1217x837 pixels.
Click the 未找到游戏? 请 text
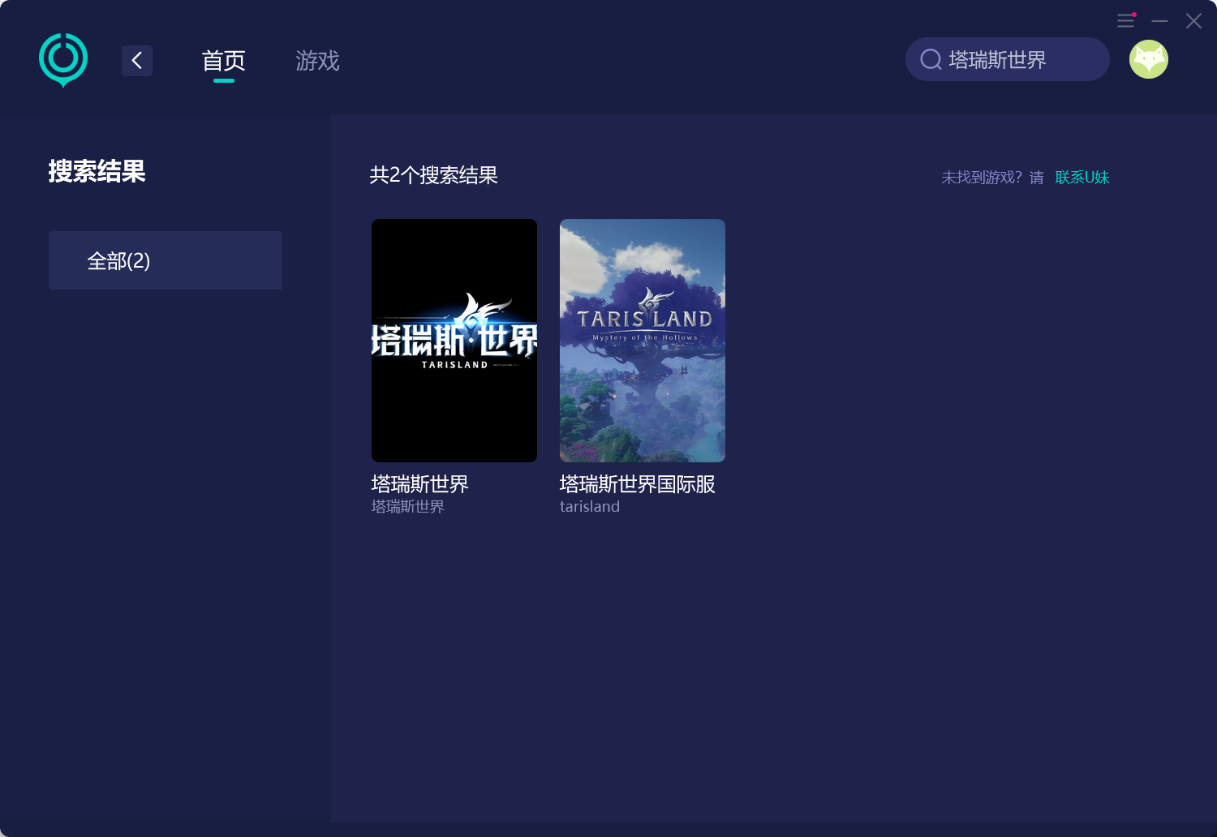click(993, 177)
